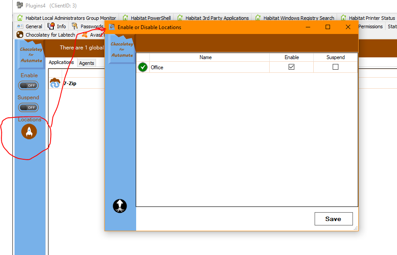The image size is (397, 255).
Task: Click the Chocolatey for Automate logo in dialog
Action: coord(122,49)
